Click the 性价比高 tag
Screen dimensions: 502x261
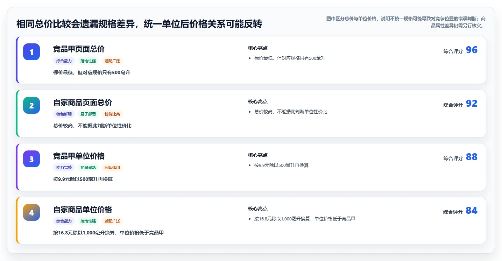point(112,114)
